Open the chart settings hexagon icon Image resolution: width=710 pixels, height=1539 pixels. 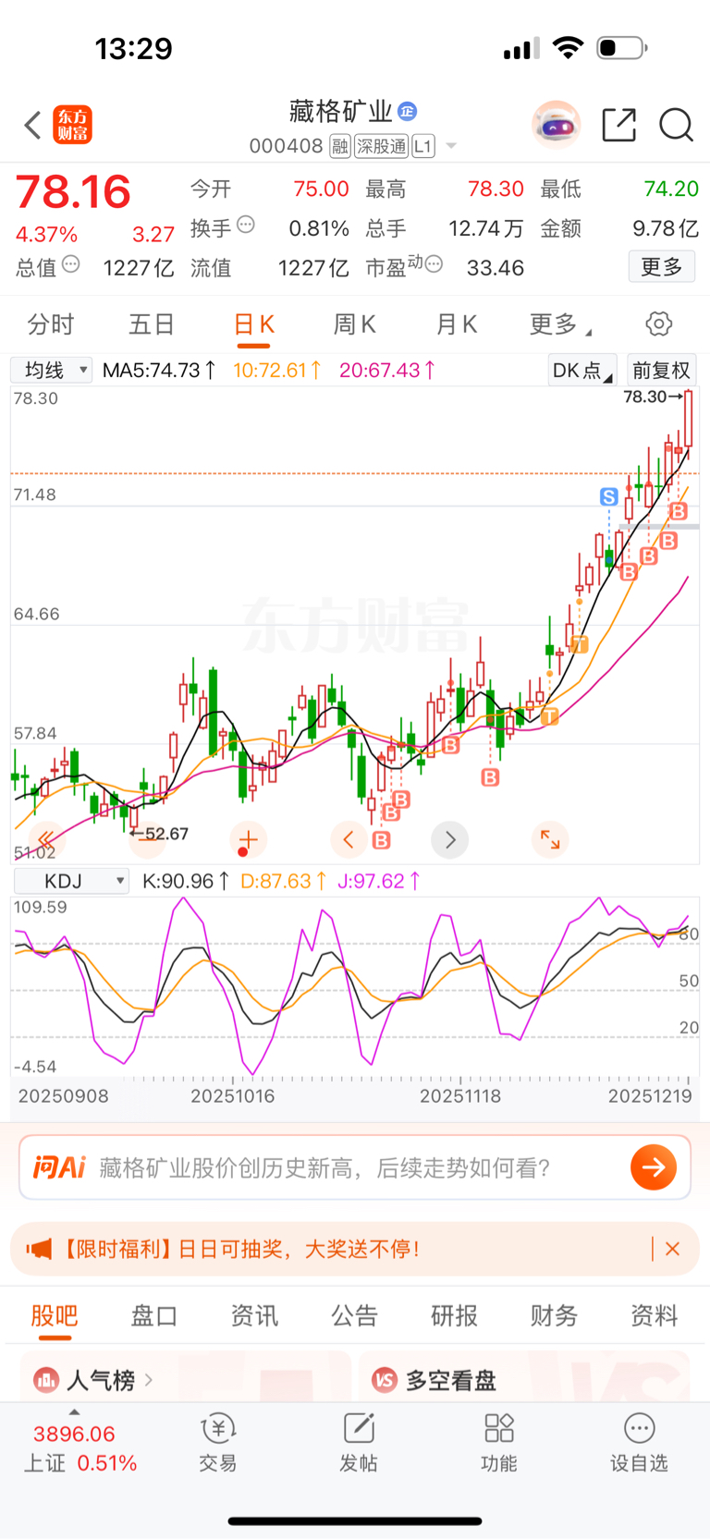[658, 324]
